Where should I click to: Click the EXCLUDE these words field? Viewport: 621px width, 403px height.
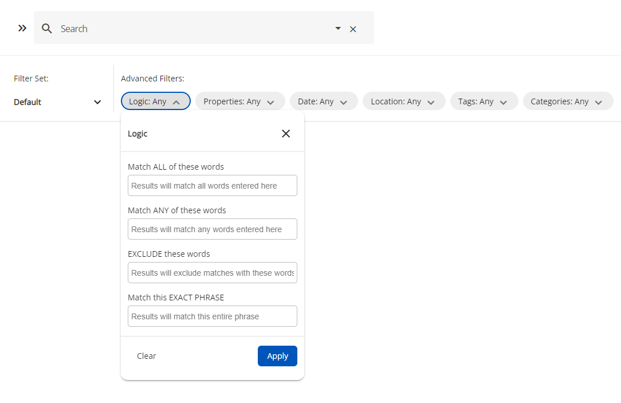click(212, 273)
